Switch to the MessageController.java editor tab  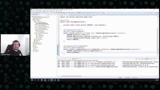point(63,15)
